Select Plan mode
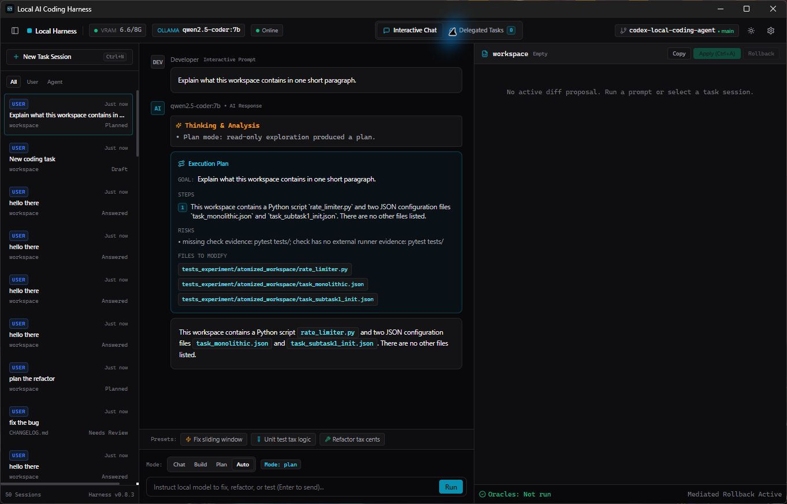Image resolution: width=787 pixels, height=504 pixels. 221,465
